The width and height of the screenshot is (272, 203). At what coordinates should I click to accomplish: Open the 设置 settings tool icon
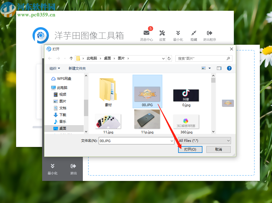pos(162,34)
